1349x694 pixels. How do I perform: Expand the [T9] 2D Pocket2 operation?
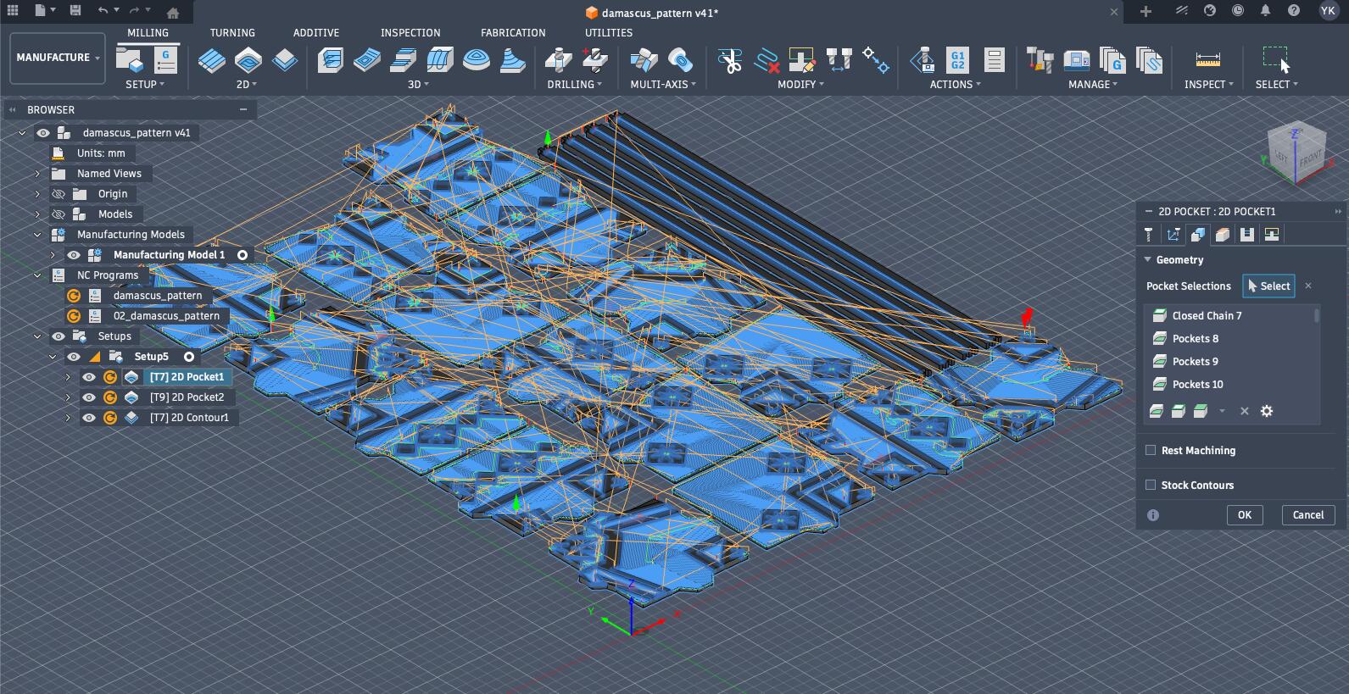(68, 397)
